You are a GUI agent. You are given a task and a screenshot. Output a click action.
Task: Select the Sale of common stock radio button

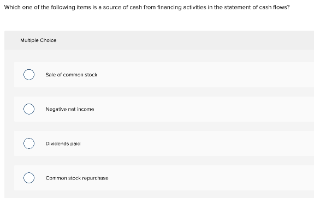(x=29, y=75)
